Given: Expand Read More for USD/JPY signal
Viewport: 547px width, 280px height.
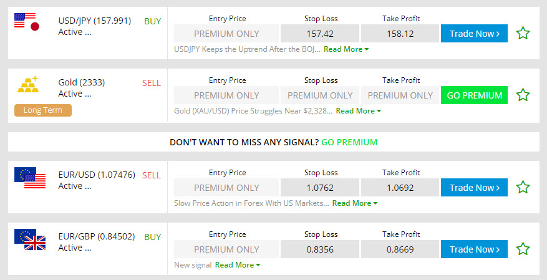Looking at the screenshot, I should [x=346, y=49].
